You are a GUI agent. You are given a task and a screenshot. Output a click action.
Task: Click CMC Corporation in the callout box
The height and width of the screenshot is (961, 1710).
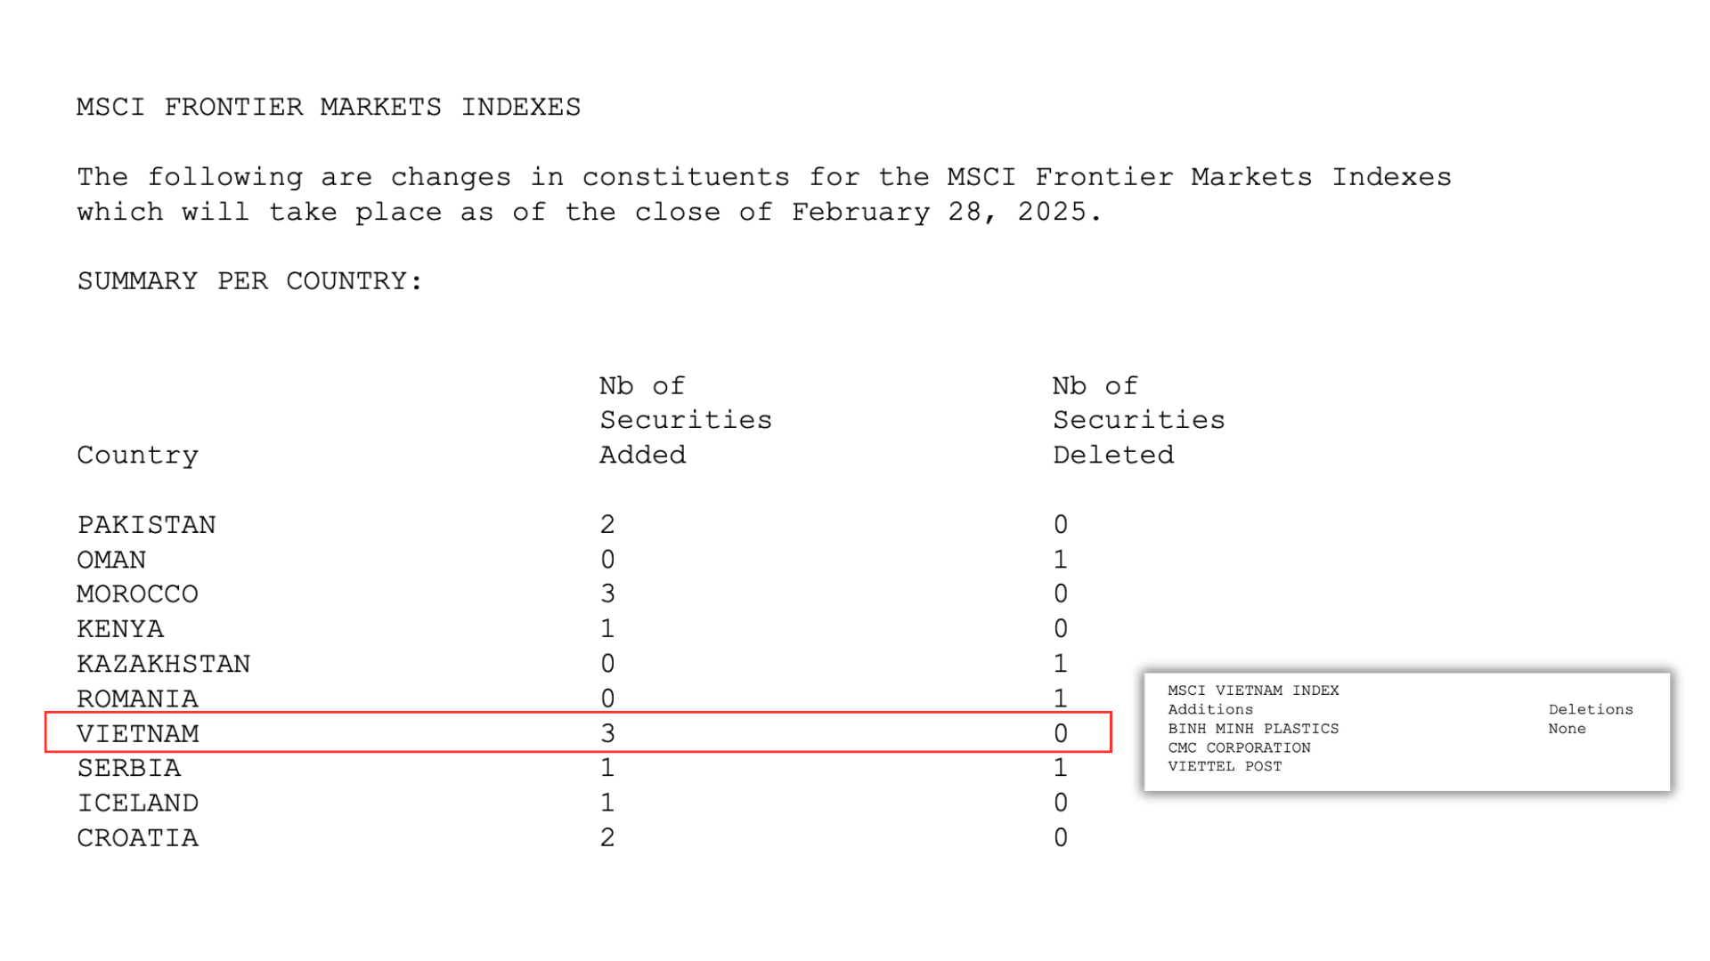(x=1239, y=748)
